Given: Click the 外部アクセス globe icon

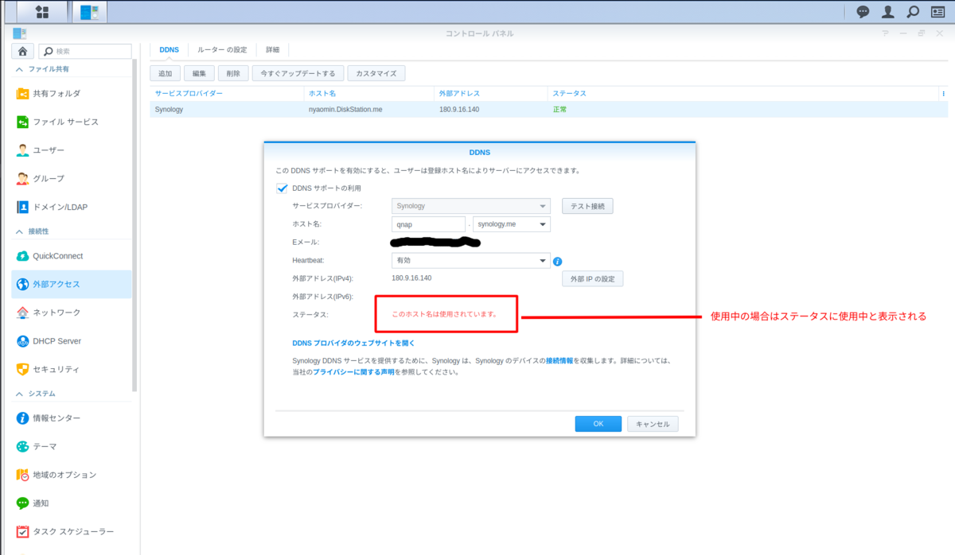Looking at the screenshot, I should [23, 284].
